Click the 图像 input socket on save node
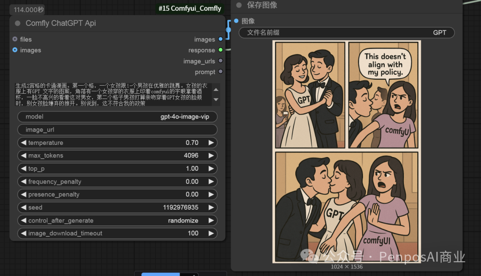Image resolution: width=481 pixels, height=276 pixels. [236, 21]
